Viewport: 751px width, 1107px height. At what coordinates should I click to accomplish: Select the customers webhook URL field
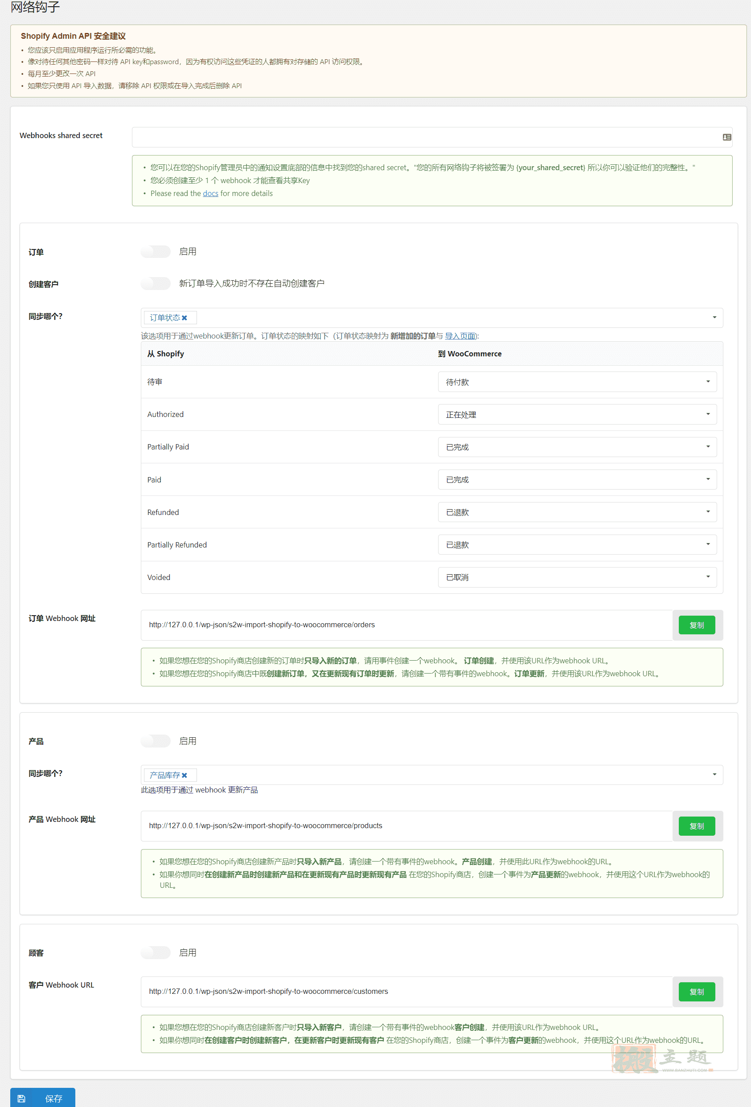tap(406, 992)
